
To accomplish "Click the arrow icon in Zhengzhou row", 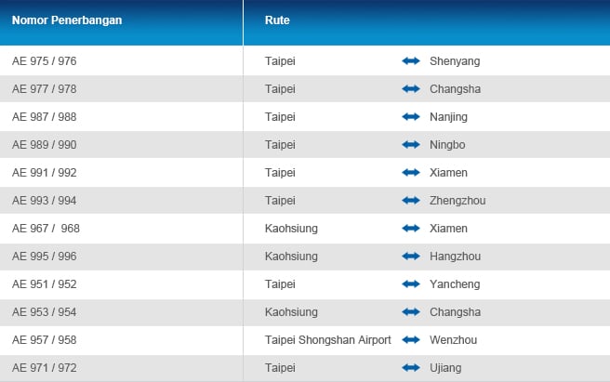I will (411, 201).
